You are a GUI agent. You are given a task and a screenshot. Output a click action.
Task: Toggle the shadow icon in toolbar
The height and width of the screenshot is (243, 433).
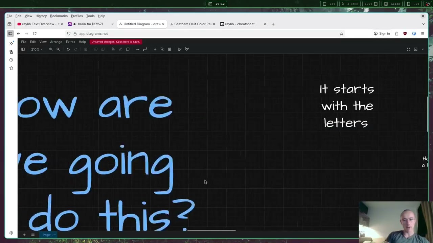(x=128, y=49)
